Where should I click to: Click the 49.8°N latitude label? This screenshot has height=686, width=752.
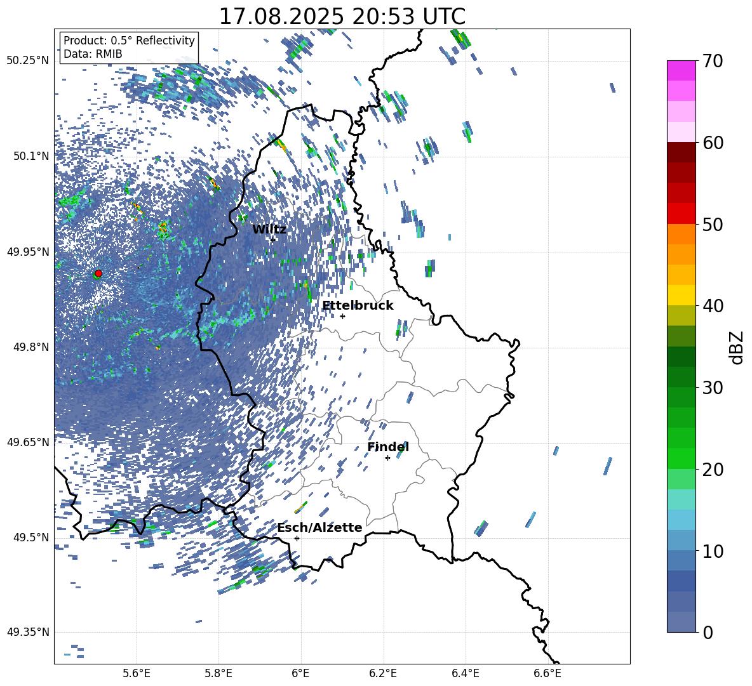pyautogui.click(x=30, y=347)
